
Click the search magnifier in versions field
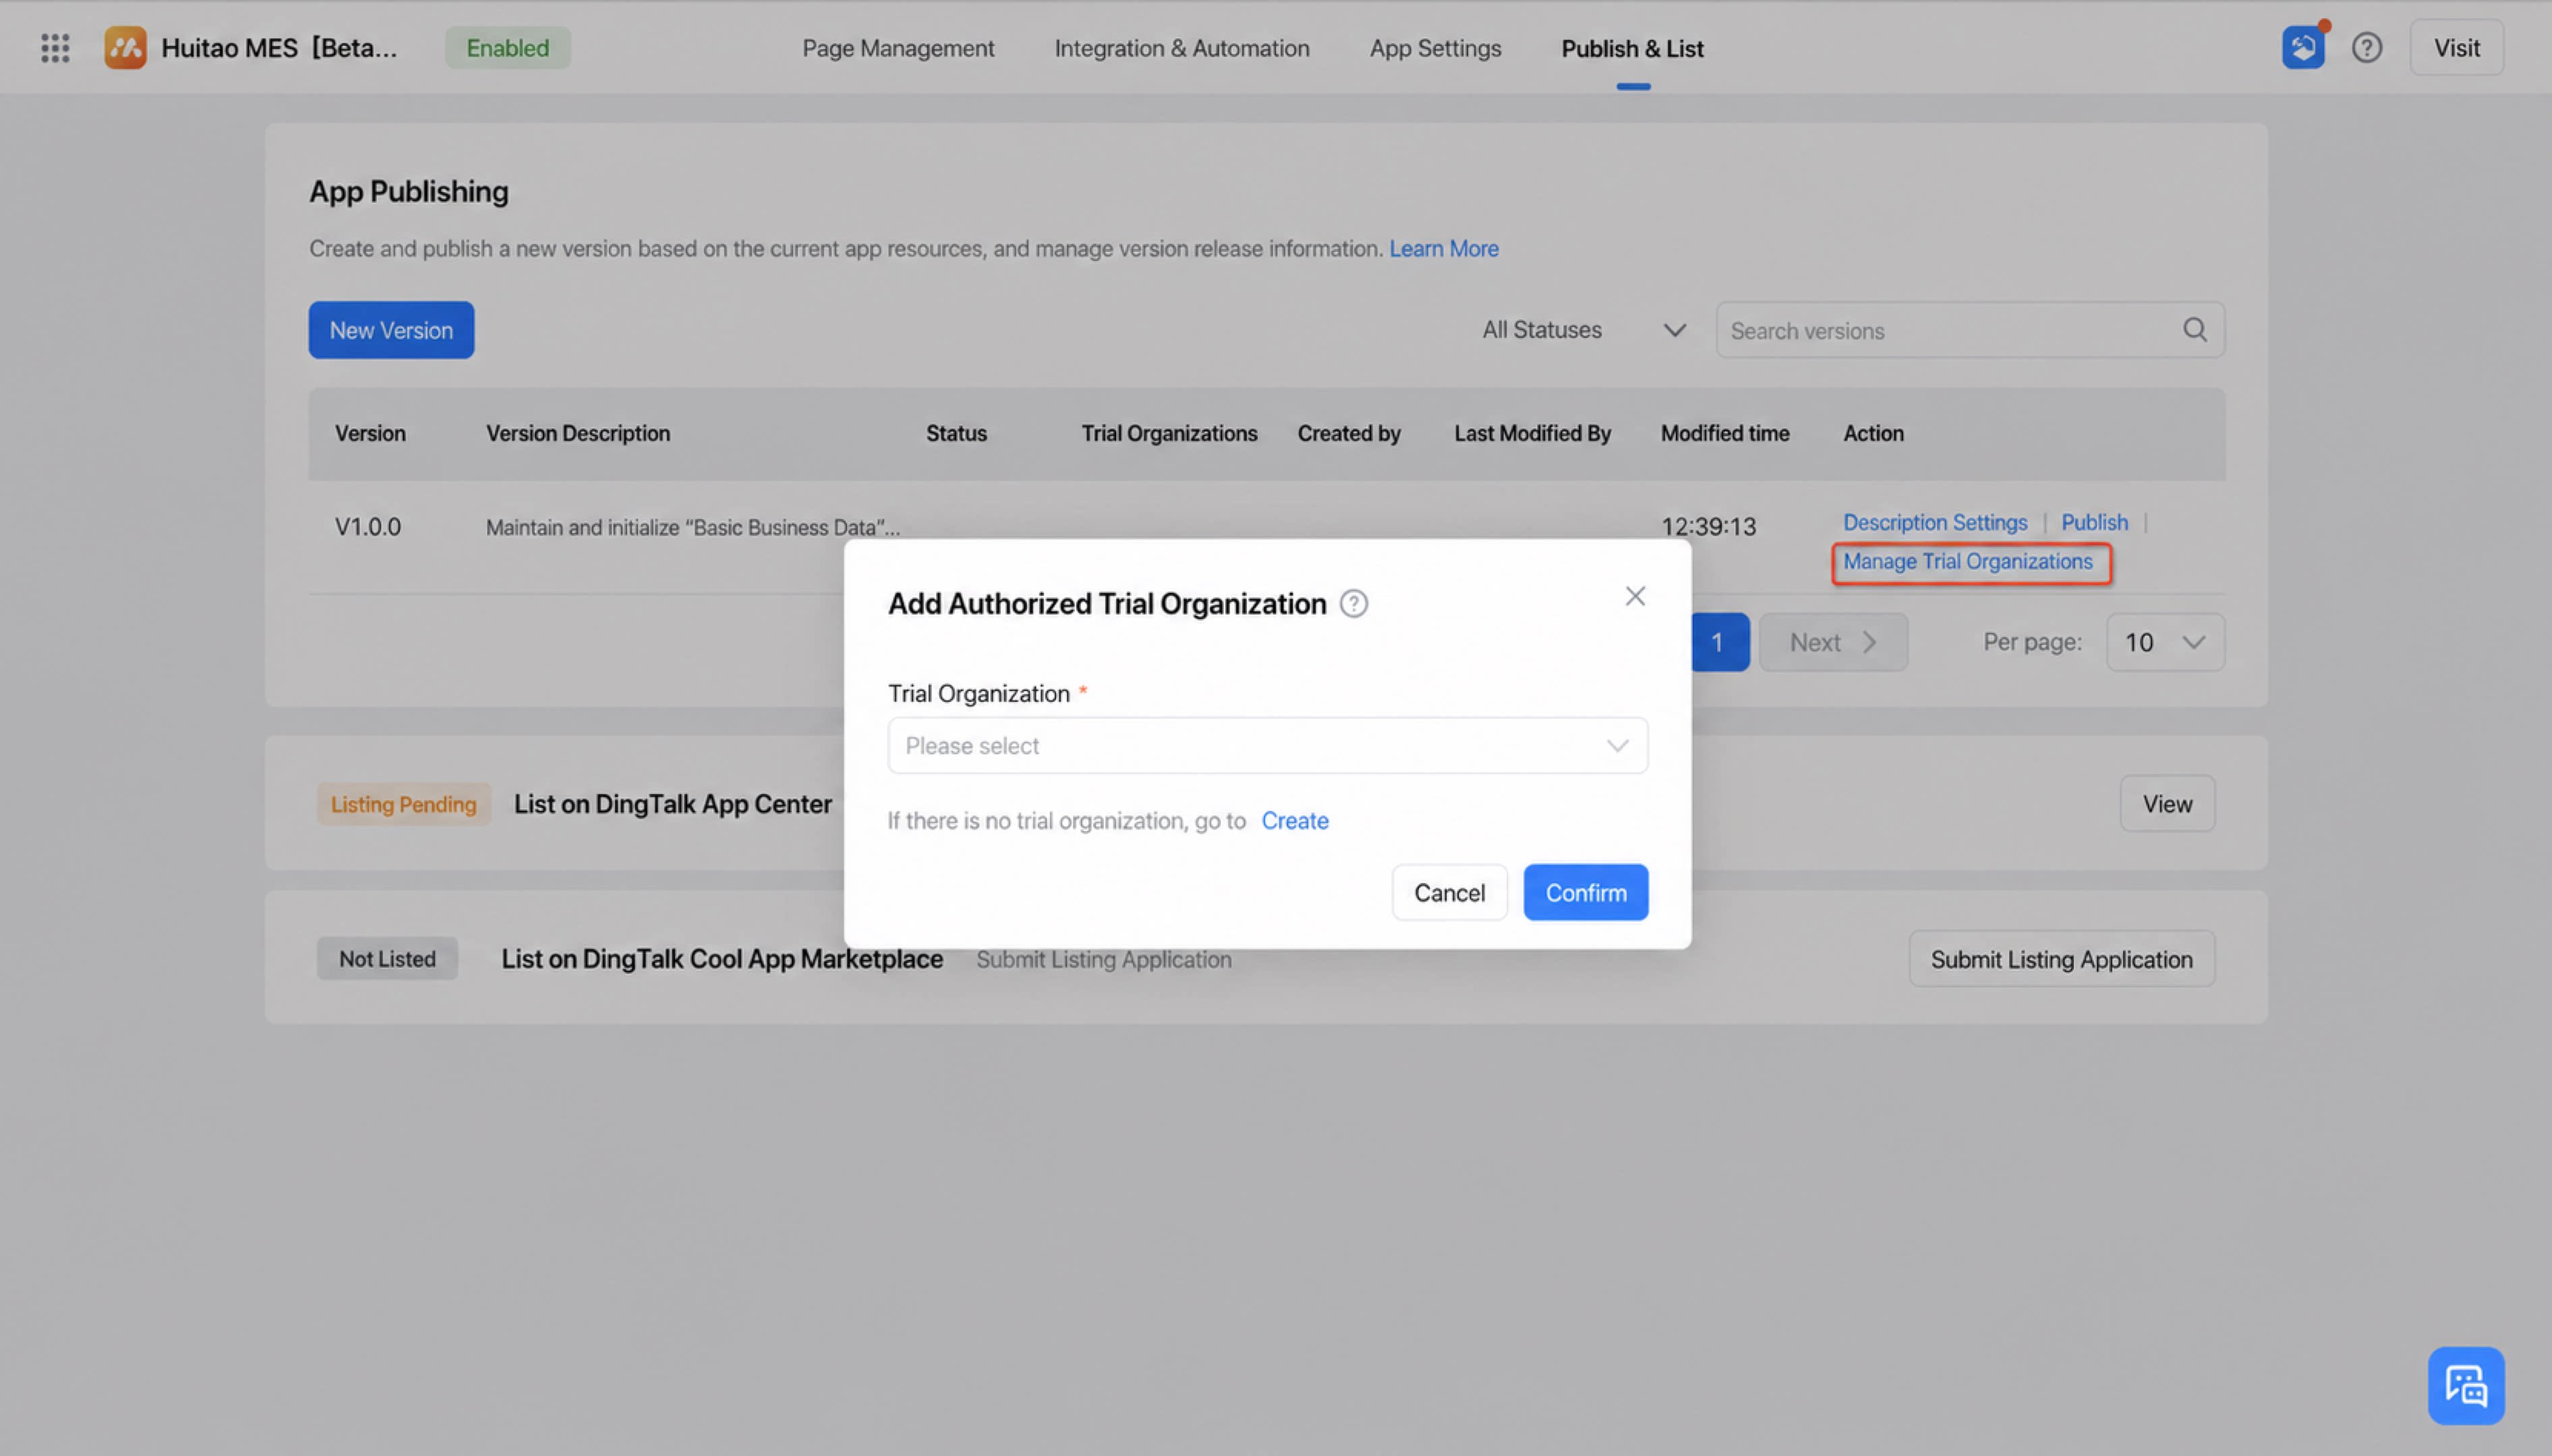(2195, 330)
